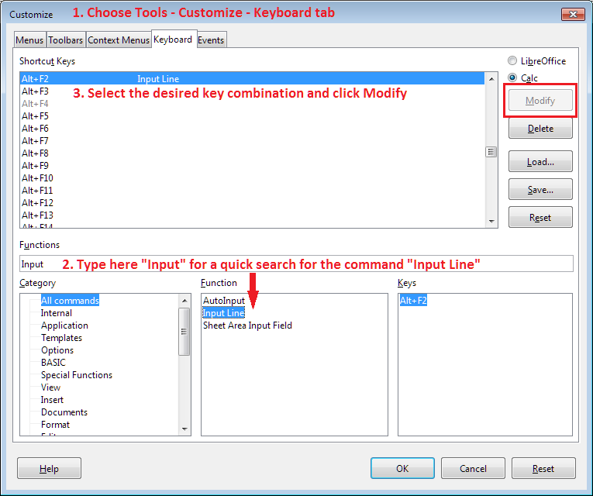Click the Cancel button
The height and width of the screenshot is (496, 593).
click(x=473, y=468)
